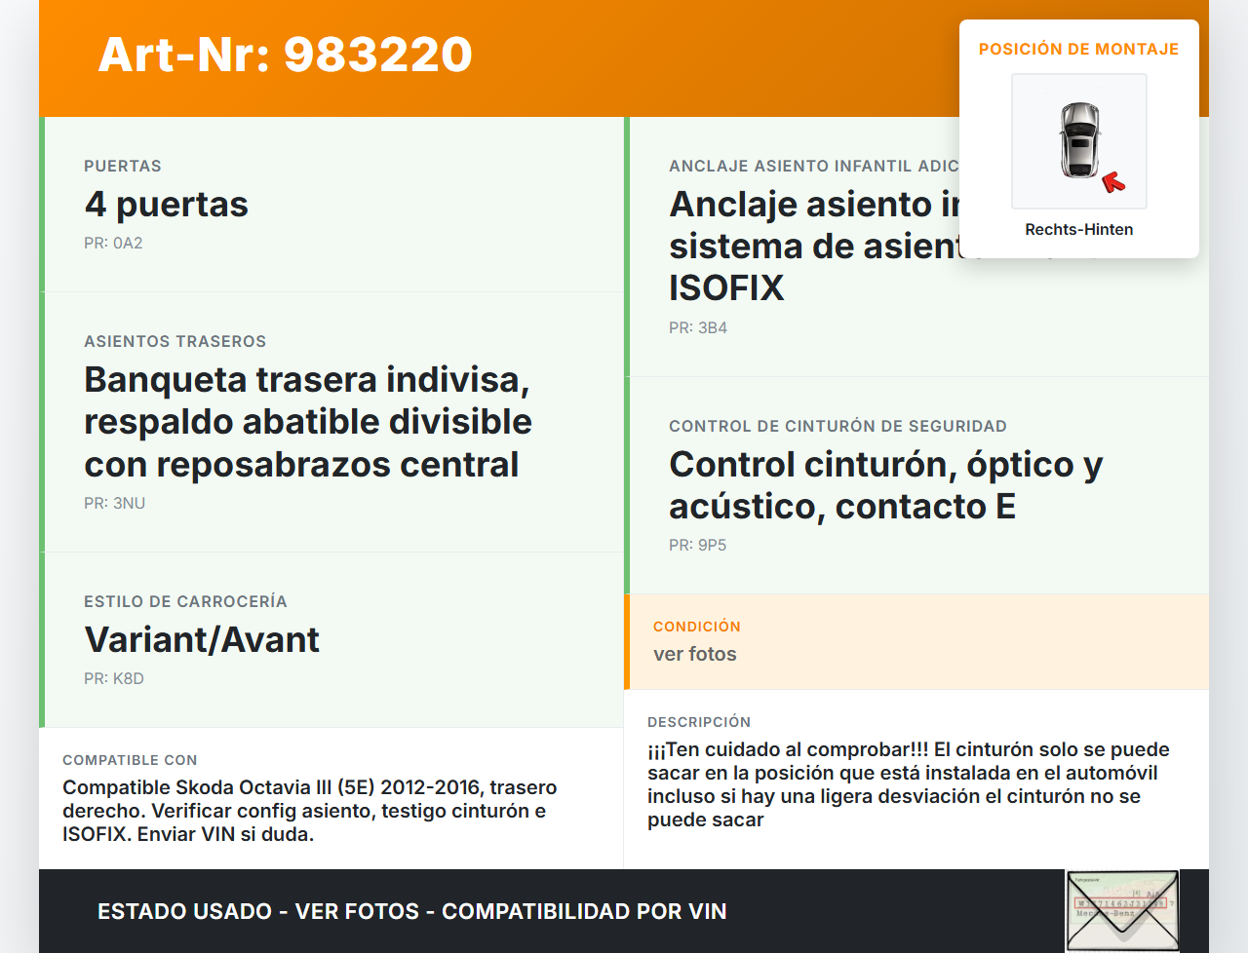Viewport: 1248px width, 953px height.
Task: Click the "Art-Nr: 983220" heading
Action: click(286, 55)
